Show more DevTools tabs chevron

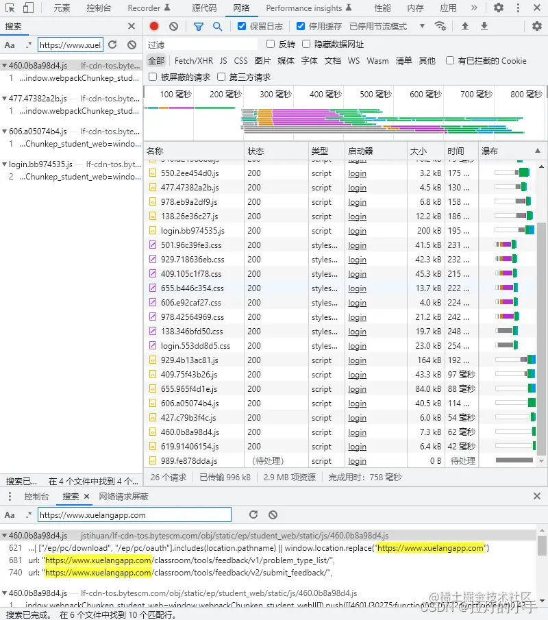click(x=474, y=8)
